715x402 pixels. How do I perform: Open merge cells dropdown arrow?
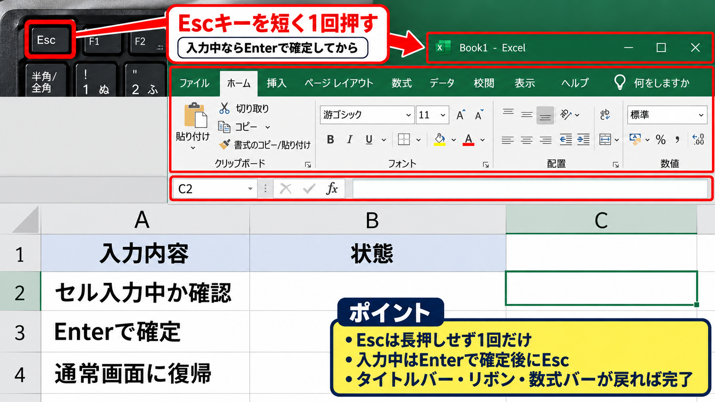(617, 140)
